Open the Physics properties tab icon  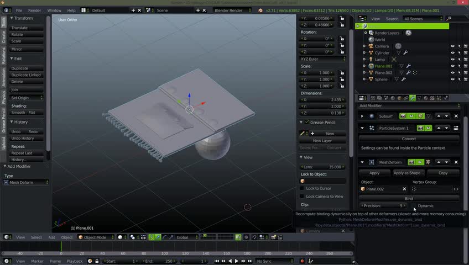tap(446, 98)
